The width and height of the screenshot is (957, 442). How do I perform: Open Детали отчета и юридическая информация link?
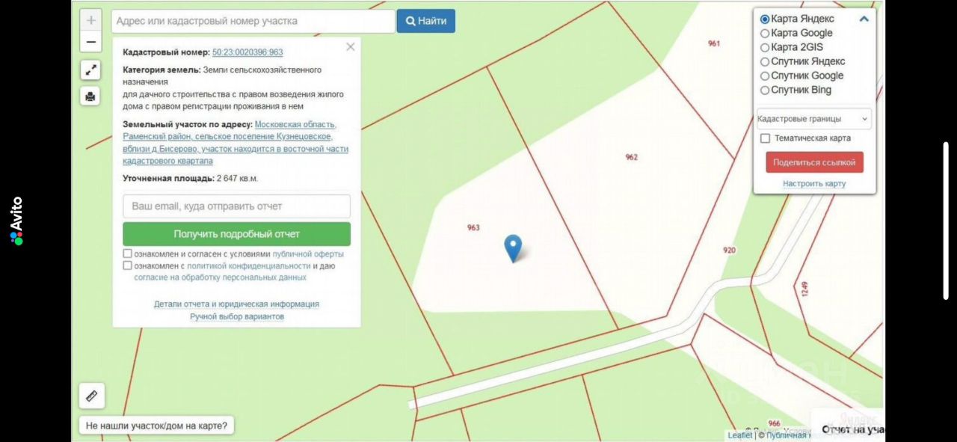click(x=236, y=304)
